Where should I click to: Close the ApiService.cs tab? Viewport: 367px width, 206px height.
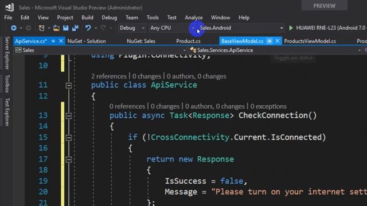point(61,41)
